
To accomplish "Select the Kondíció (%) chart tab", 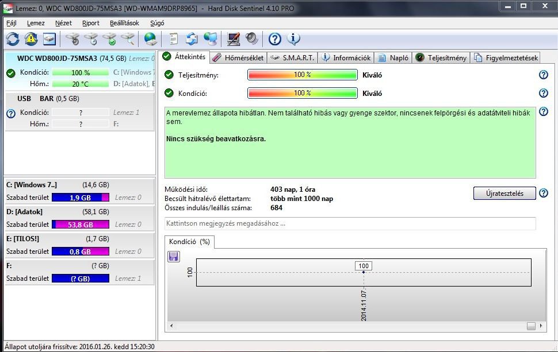I will point(189,242).
